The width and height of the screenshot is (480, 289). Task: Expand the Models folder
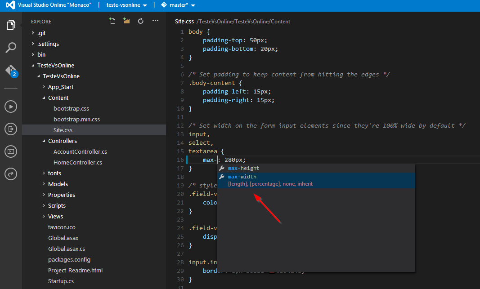pyautogui.click(x=44, y=184)
